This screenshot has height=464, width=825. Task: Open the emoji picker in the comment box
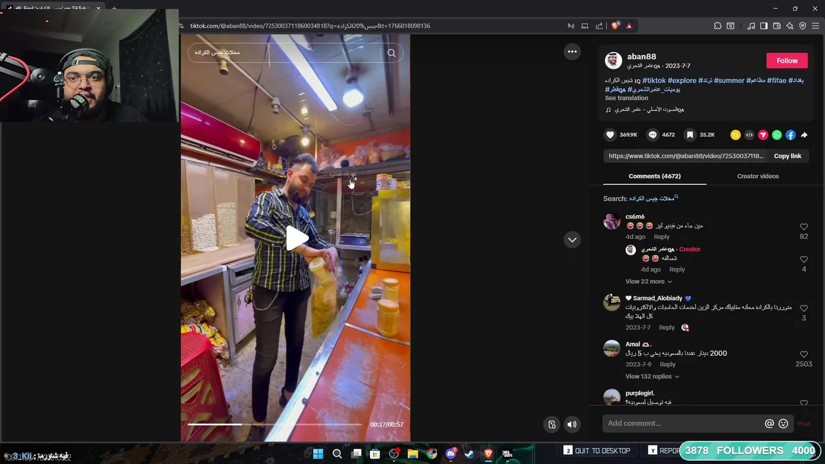[x=783, y=423]
